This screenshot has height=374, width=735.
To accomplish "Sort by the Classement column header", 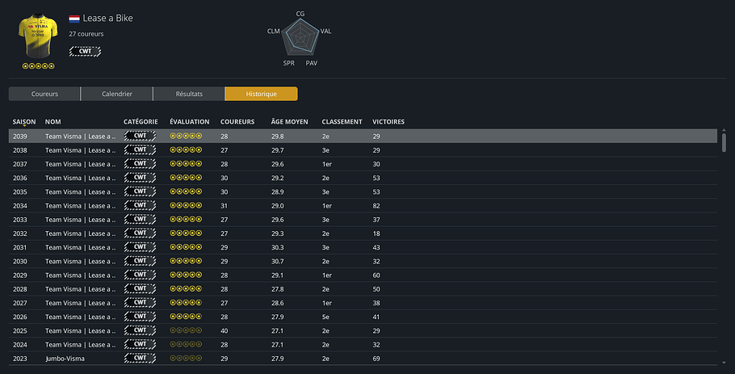I will (x=342, y=122).
